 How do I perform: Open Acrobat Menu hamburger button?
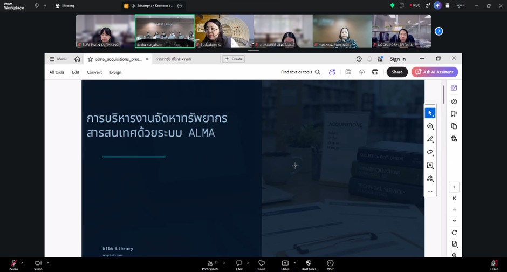[58, 59]
